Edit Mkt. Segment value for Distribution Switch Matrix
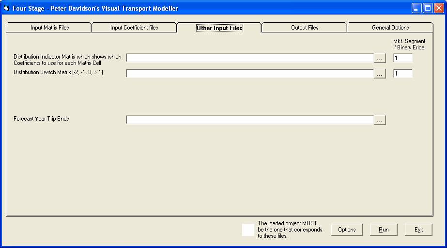 [403, 73]
